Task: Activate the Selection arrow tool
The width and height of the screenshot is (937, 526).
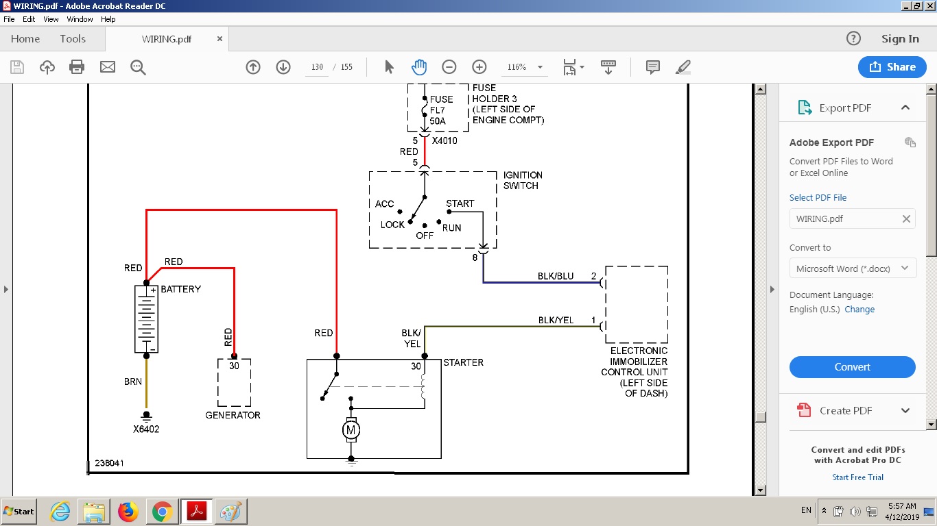Action: [389, 67]
